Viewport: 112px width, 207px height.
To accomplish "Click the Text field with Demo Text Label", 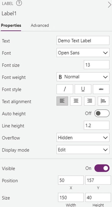I will click(x=83, y=40).
